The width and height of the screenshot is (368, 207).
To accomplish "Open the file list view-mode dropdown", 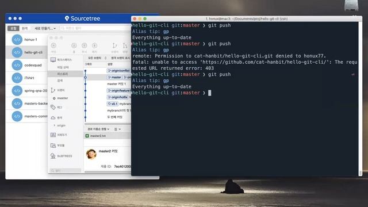I will pyautogui.click(x=117, y=129).
